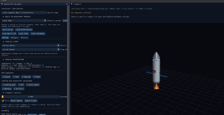Add a Battery subsystem
Viewport: 224px width, 115px height.
(x=7, y=89)
